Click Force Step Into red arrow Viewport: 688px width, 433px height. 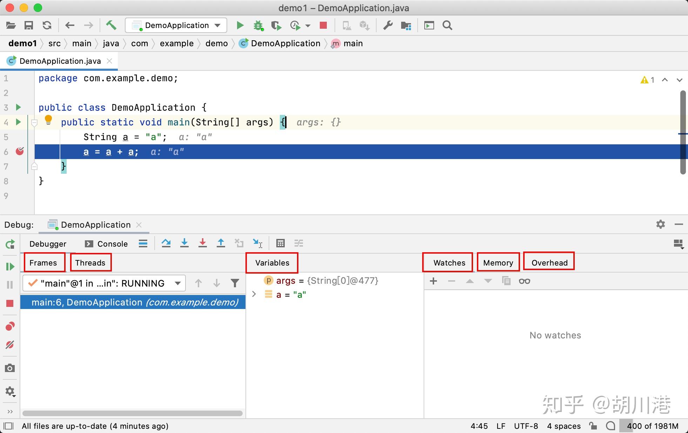tap(203, 243)
